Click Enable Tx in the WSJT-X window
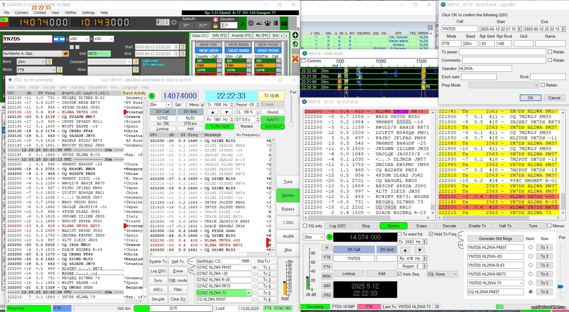Viewport: 569px width, 312px height. [477, 226]
